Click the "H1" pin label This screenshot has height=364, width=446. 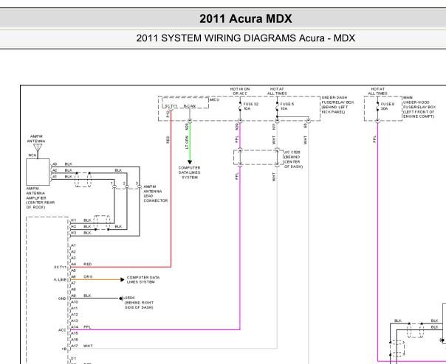click(x=74, y=220)
